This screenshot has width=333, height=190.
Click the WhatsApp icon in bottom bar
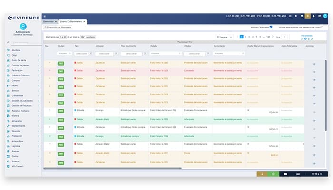[273, 174]
